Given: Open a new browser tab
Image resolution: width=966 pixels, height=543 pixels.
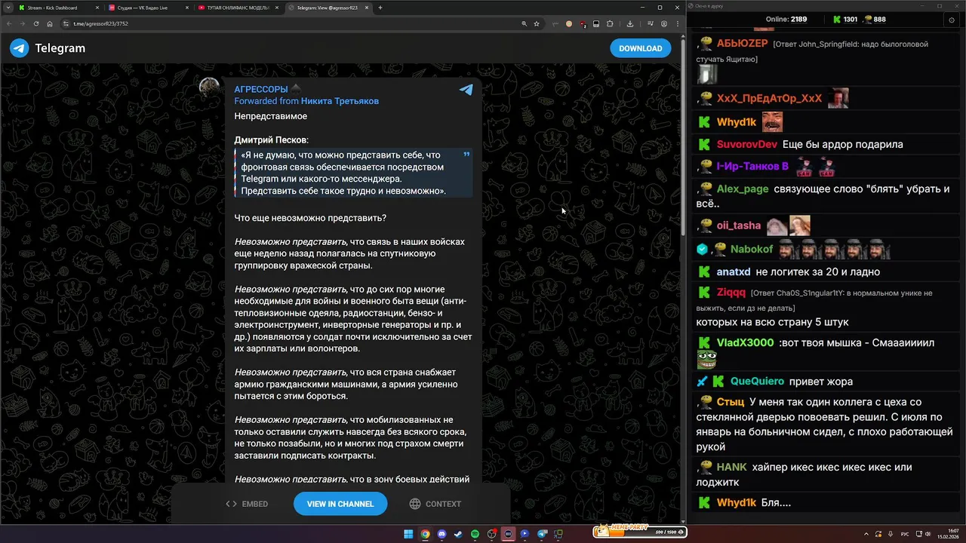Looking at the screenshot, I should pyautogui.click(x=380, y=8).
